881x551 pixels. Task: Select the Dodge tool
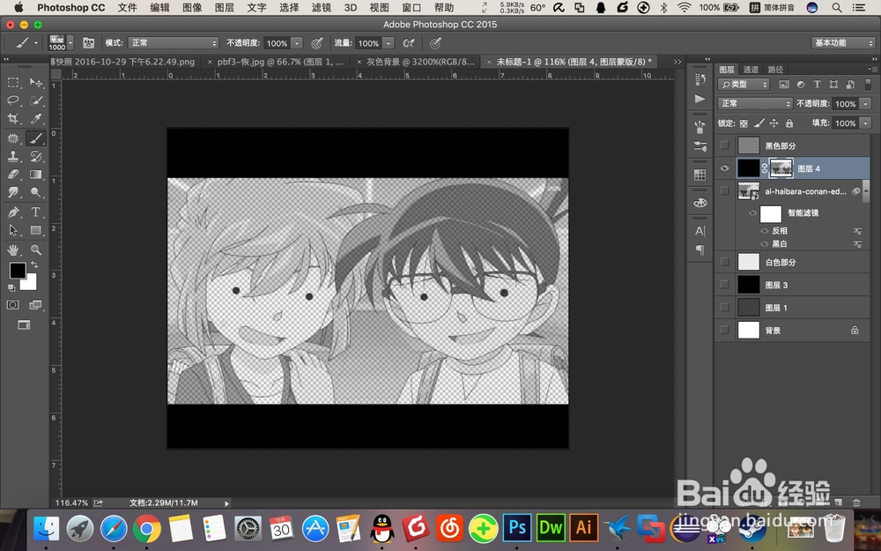[x=36, y=192]
